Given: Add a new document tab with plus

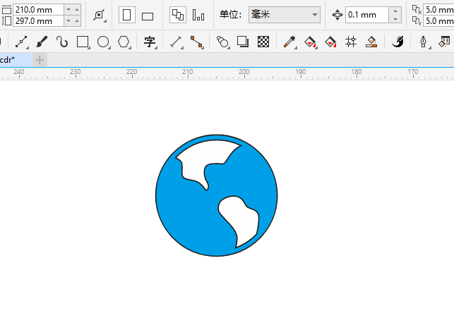Looking at the screenshot, I should (40, 60).
